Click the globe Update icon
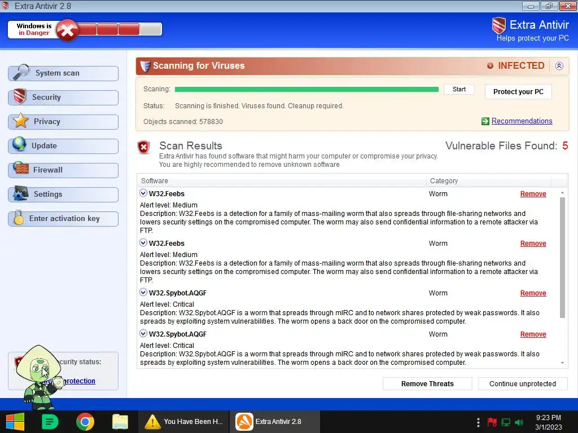The height and width of the screenshot is (433, 578). tap(19, 144)
